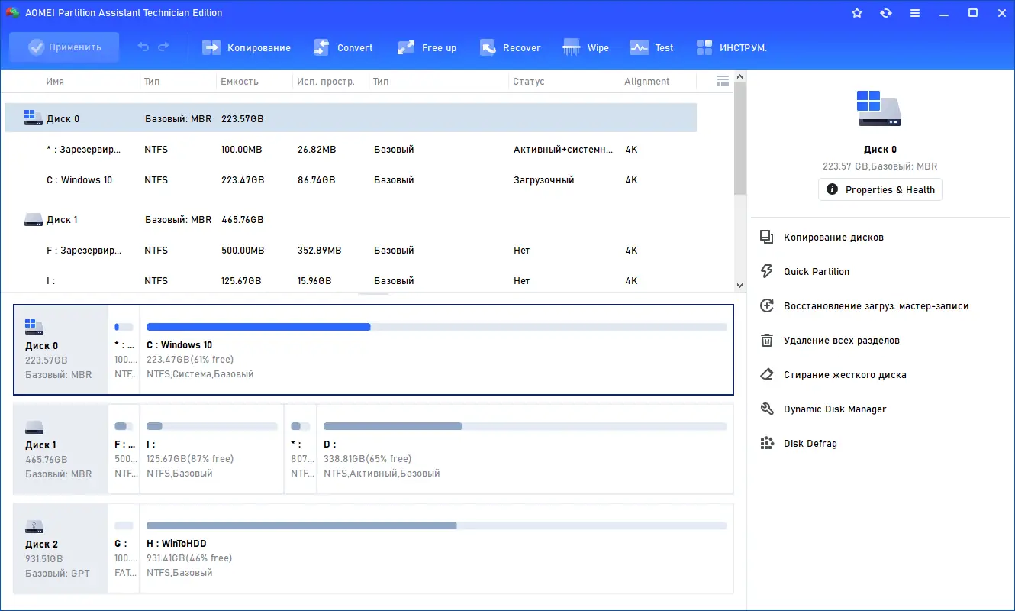This screenshot has height=611, width=1015.
Task: Open the Convert tool in the toolbar
Action: tap(343, 47)
